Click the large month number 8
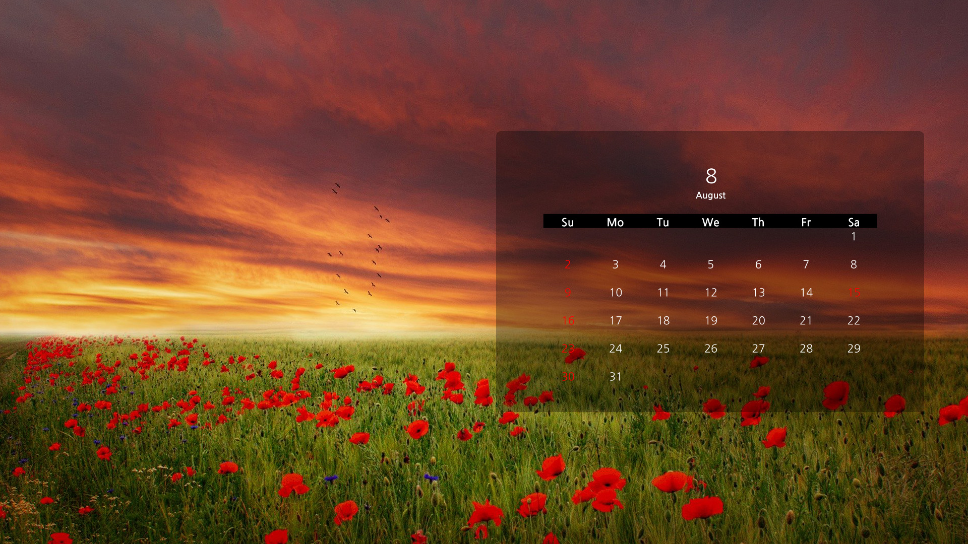 [x=711, y=176]
